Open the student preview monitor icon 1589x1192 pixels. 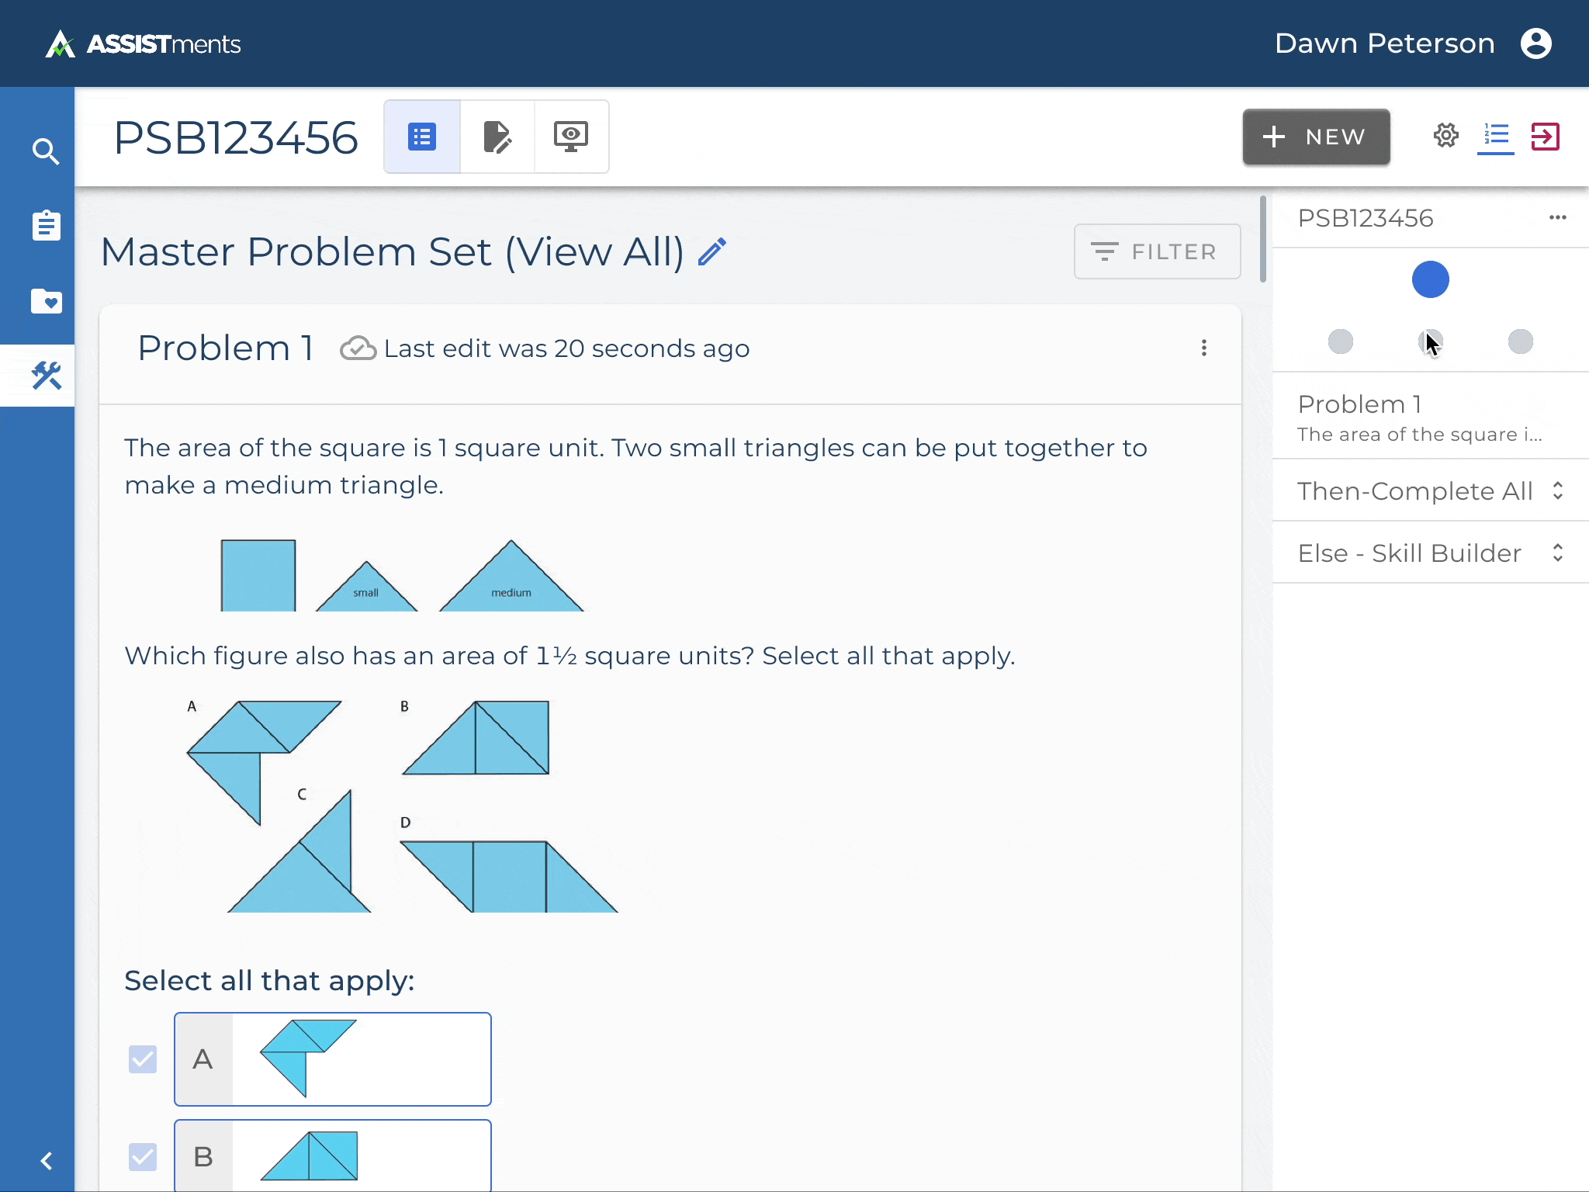click(571, 137)
